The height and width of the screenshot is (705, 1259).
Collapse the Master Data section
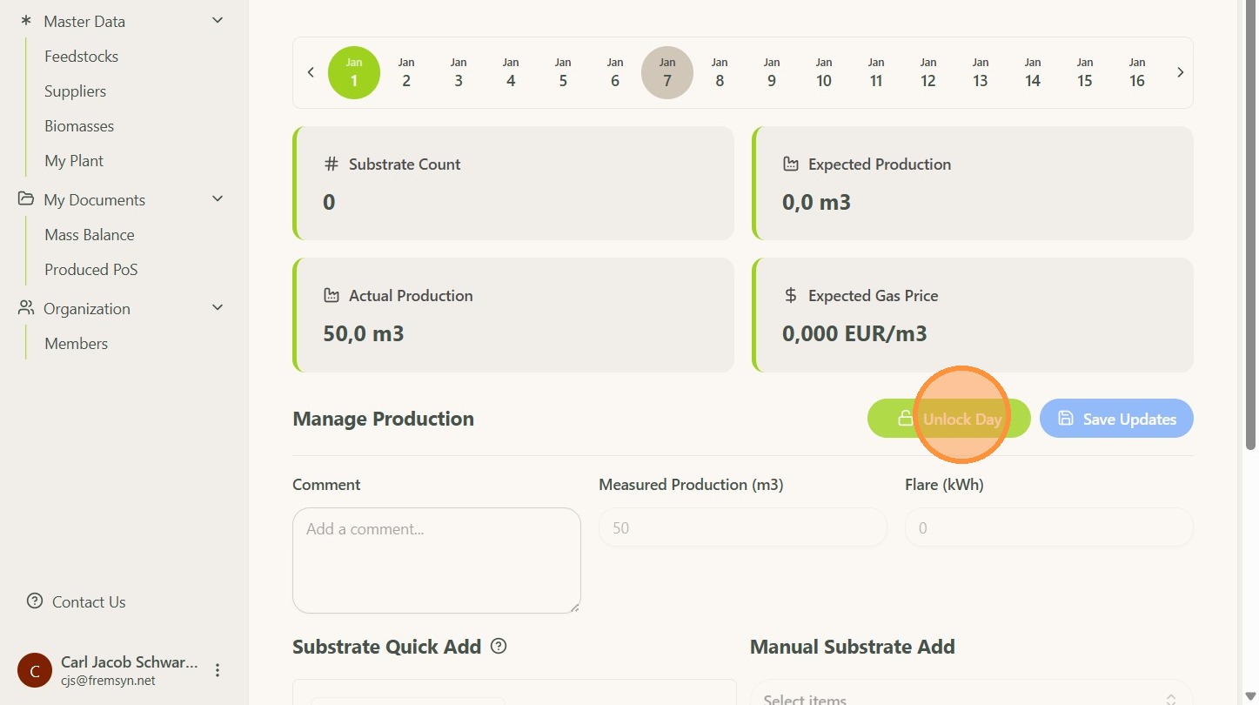pyautogui.click(x=218, y=21)
